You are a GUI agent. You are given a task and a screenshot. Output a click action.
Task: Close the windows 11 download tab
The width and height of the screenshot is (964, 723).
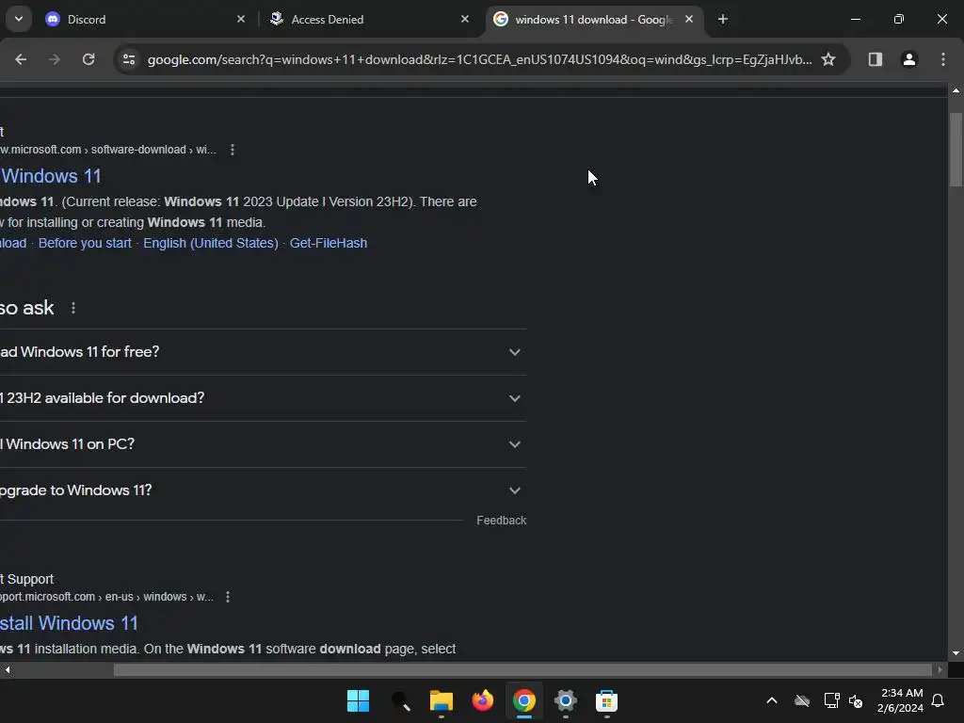click(689, 19)
